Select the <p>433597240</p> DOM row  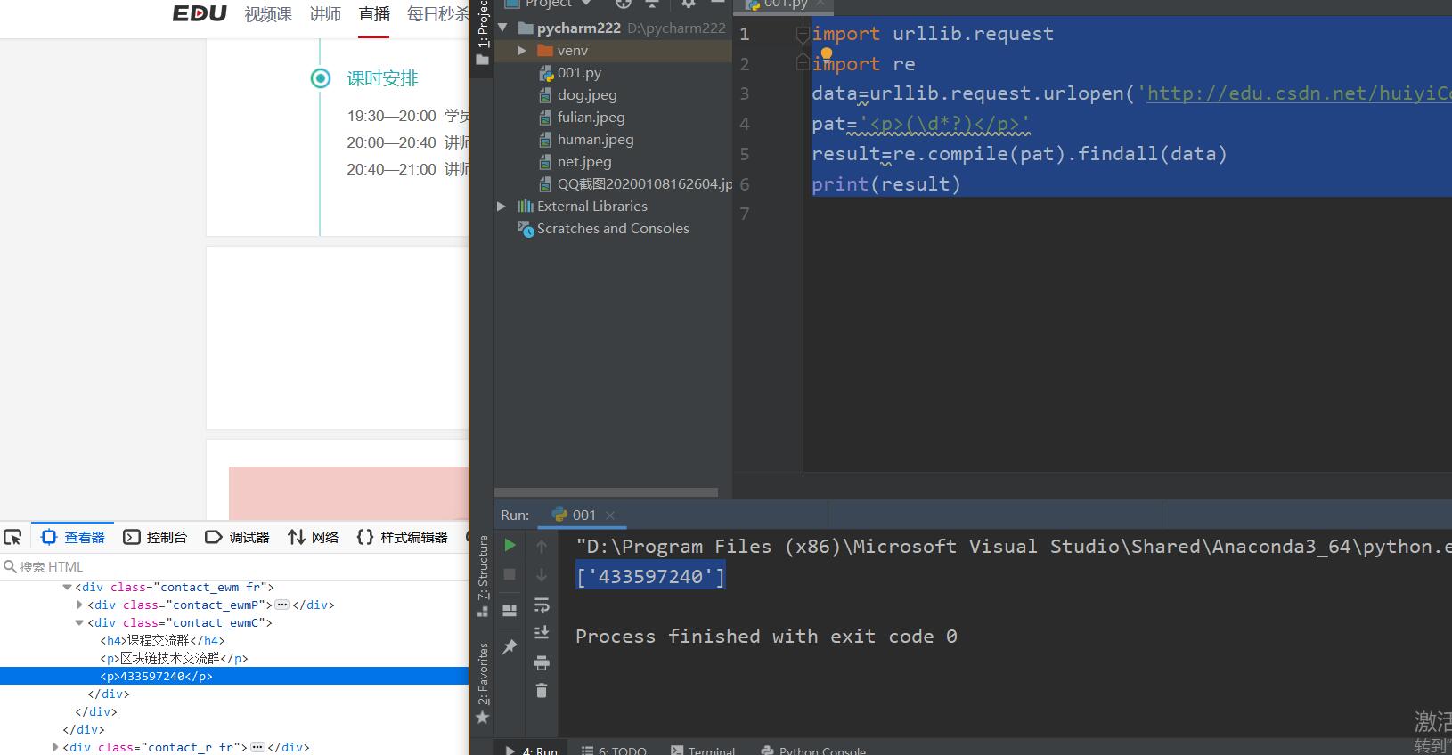click(x=234, y=676)
